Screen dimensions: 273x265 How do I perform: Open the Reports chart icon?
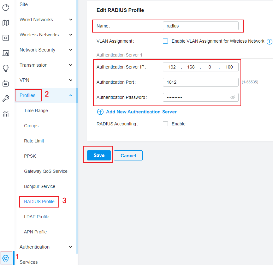[6, 114]
